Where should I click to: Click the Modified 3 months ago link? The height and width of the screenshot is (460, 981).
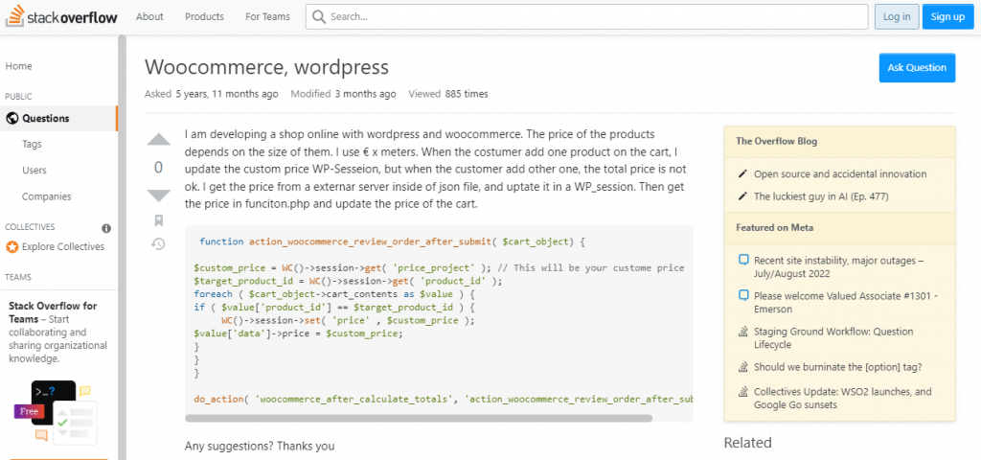(344, 95)
